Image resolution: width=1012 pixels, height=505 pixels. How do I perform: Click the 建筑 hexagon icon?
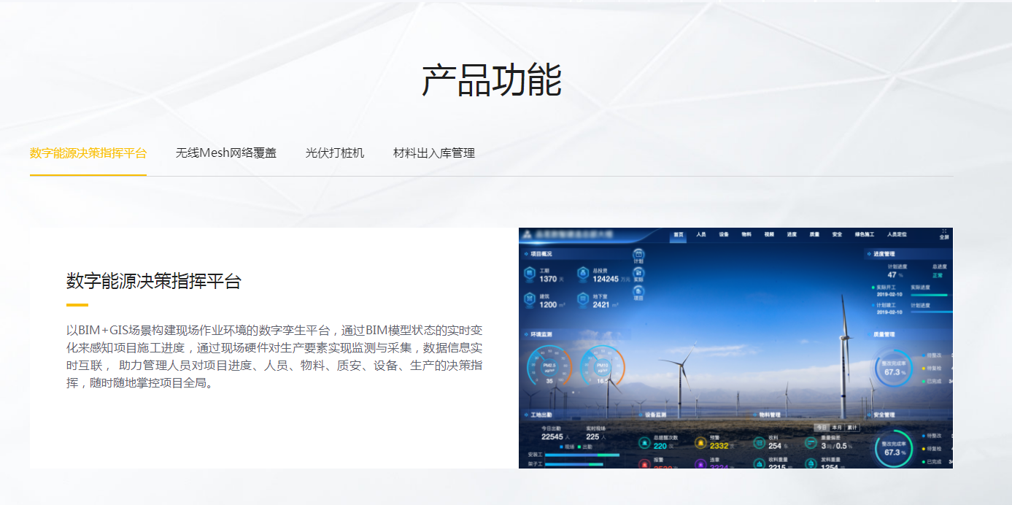tap(530, 300)
